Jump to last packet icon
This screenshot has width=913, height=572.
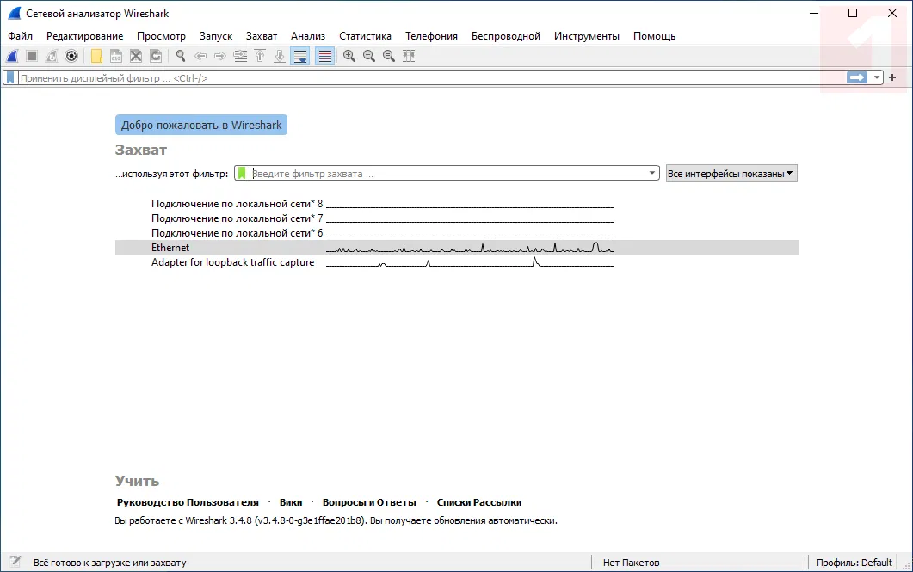(280, 56)
